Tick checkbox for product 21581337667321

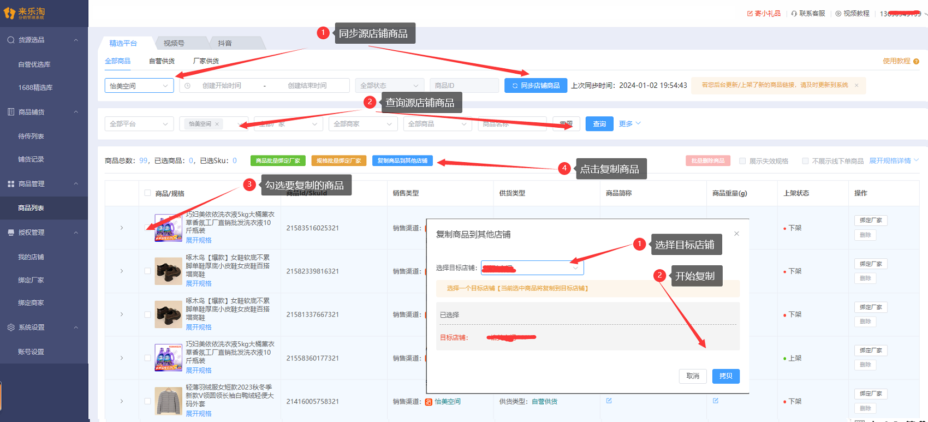tap(147, 314)
